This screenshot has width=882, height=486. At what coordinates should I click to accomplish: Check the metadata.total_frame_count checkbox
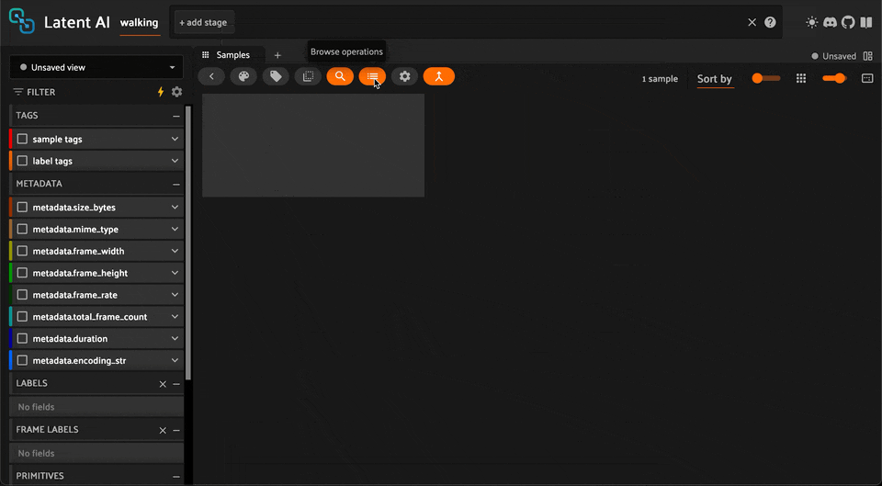[22, 317]
